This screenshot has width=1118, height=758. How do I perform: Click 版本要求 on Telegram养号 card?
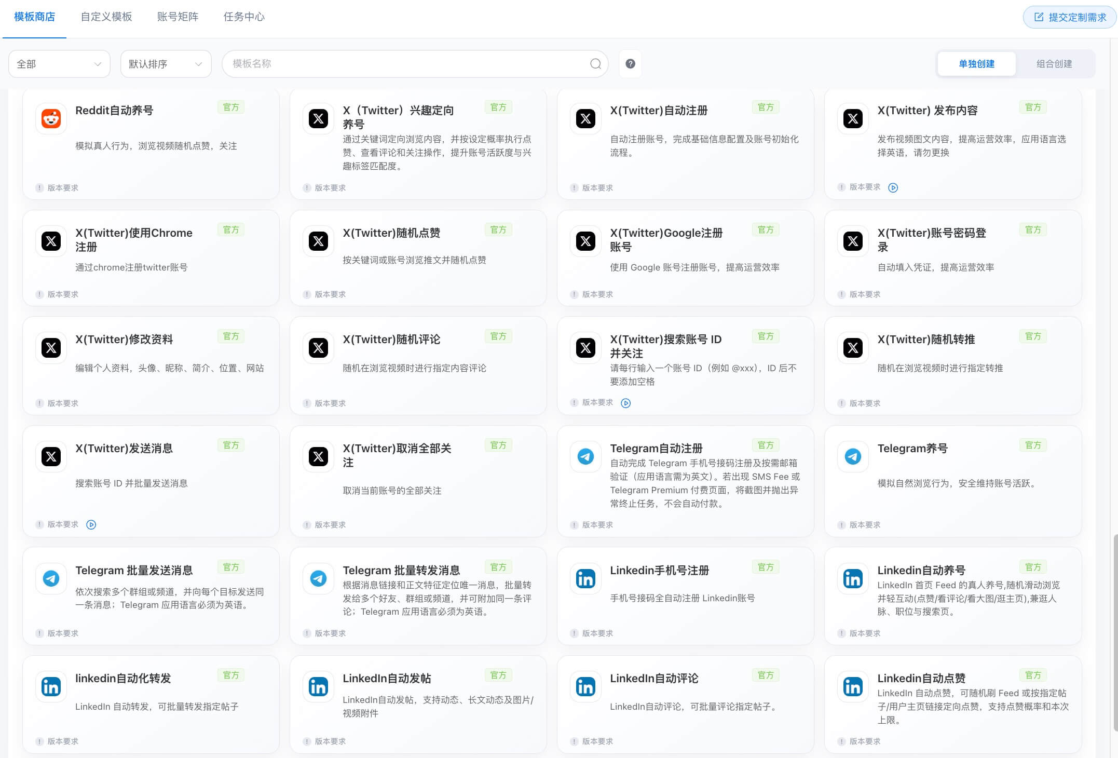tap(865, 525)
